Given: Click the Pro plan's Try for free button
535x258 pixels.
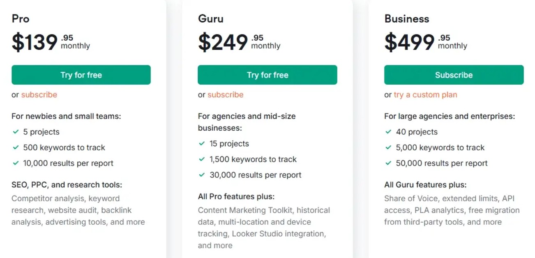Looking at the screenshot, I should point(81,75).
